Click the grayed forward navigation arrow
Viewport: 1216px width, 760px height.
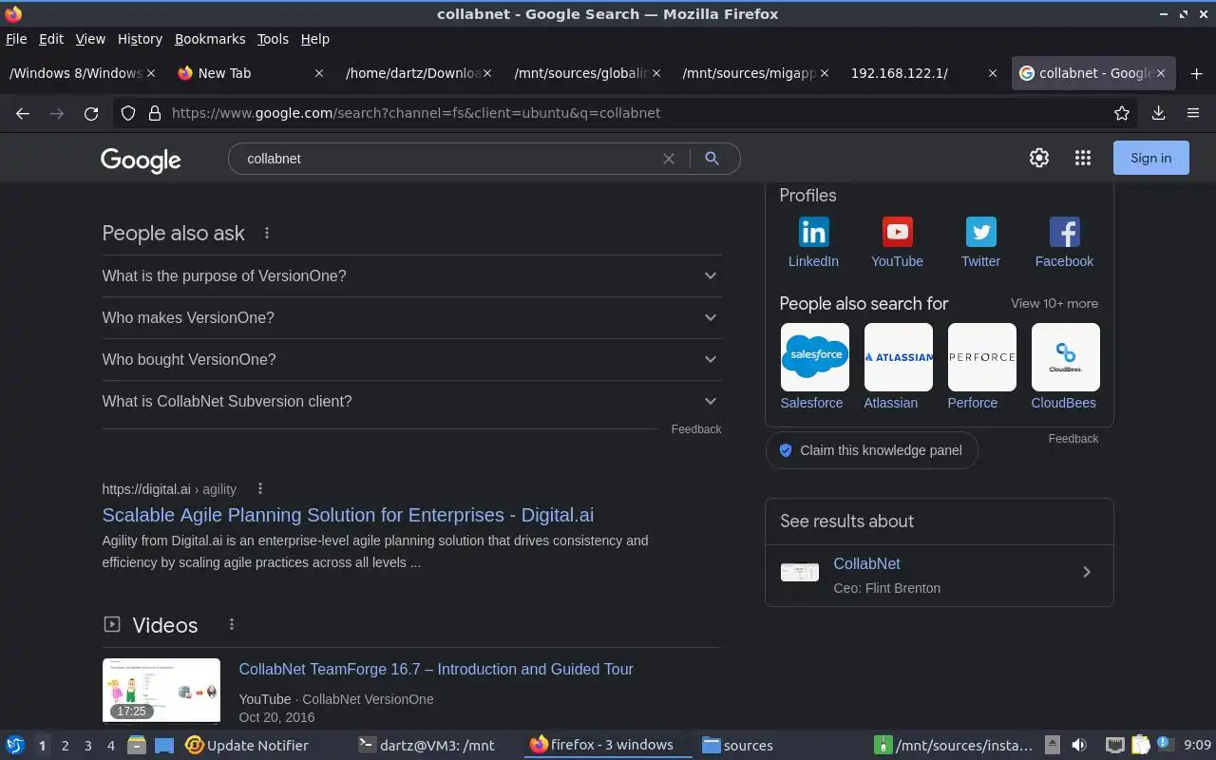57,113
